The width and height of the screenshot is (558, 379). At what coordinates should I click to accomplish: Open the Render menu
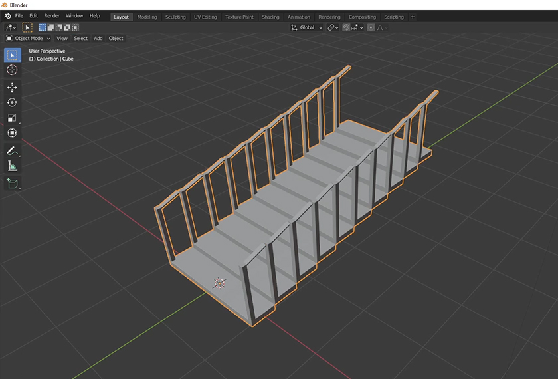52,15
